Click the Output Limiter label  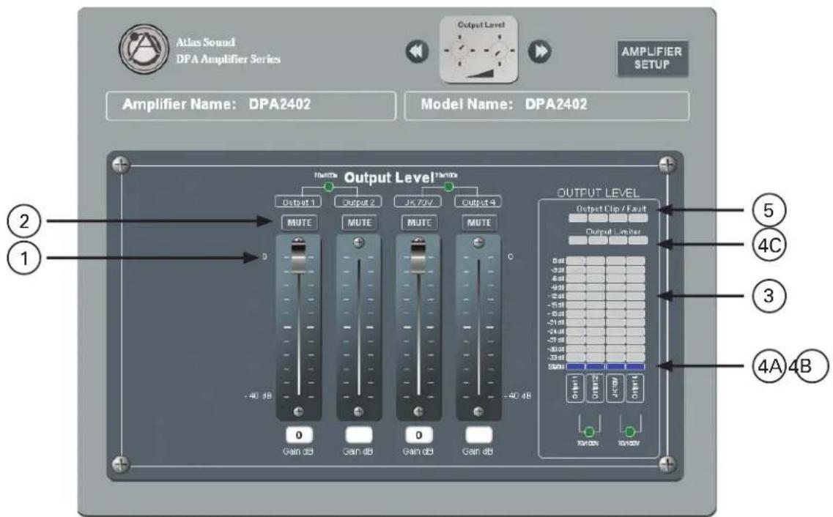pyautogui.click(x=613, y=232)
